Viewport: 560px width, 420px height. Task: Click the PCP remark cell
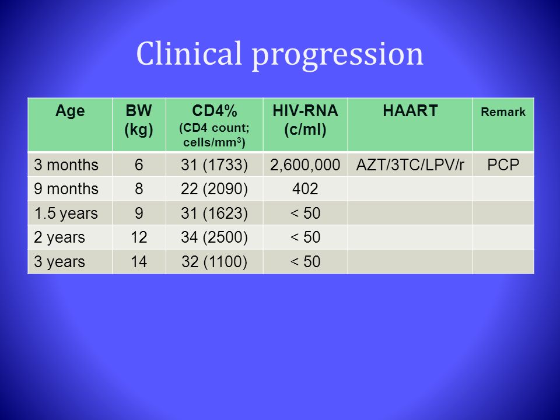(503, 164)
